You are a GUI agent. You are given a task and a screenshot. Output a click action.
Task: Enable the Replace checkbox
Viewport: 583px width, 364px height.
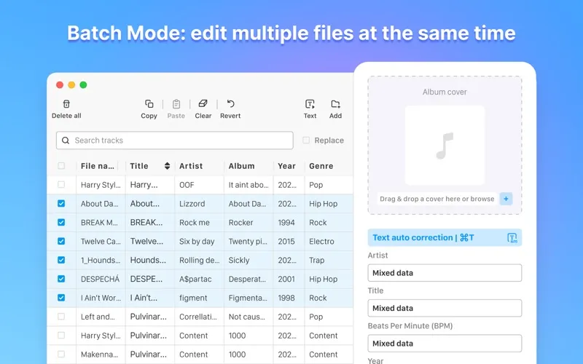tap(306, 141)
